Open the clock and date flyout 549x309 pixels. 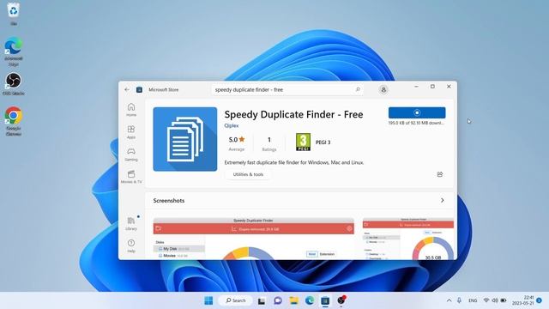522,300
